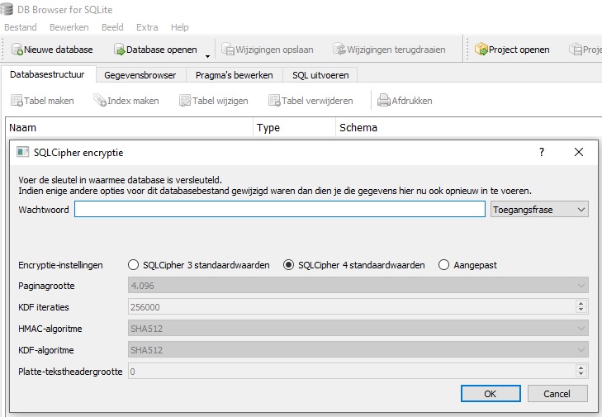Click the DB Browser for SQLite app icon
602x417 pixels.
click(x=7, y=9)
